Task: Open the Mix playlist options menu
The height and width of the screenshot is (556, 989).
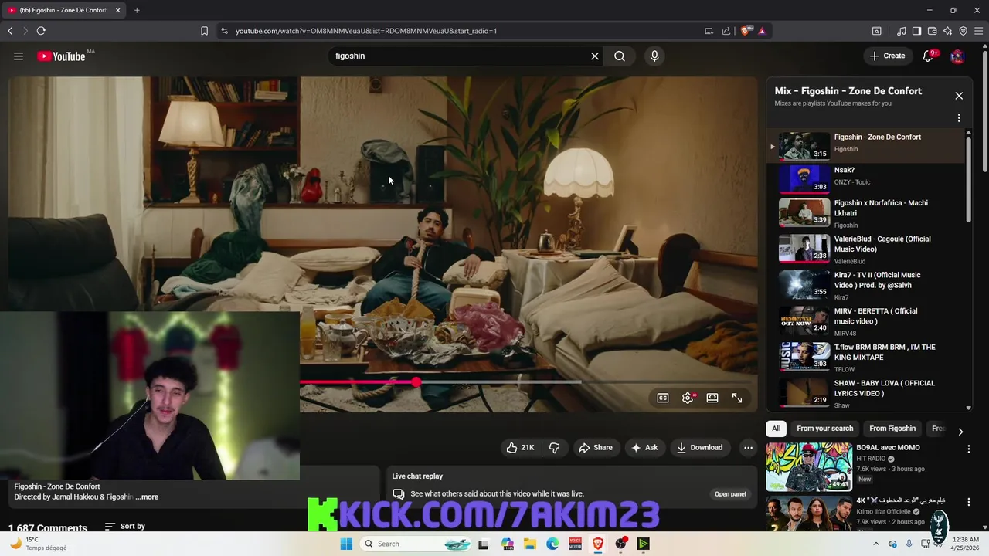Action: 959,118
